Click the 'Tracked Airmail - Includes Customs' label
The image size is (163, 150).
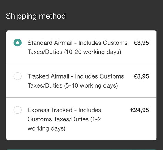tap(76, 76)
